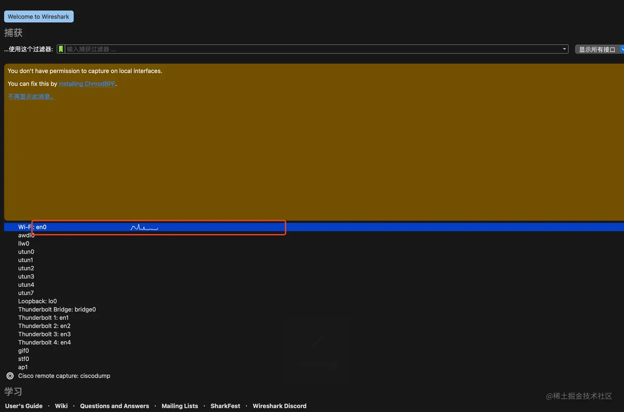
Task: Select Thunderbolt 1: en1 interface
Action: coord(314,318)
